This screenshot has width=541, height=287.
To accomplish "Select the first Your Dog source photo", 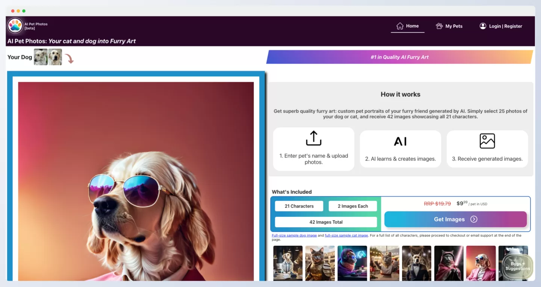I will (x=41, y=57).
